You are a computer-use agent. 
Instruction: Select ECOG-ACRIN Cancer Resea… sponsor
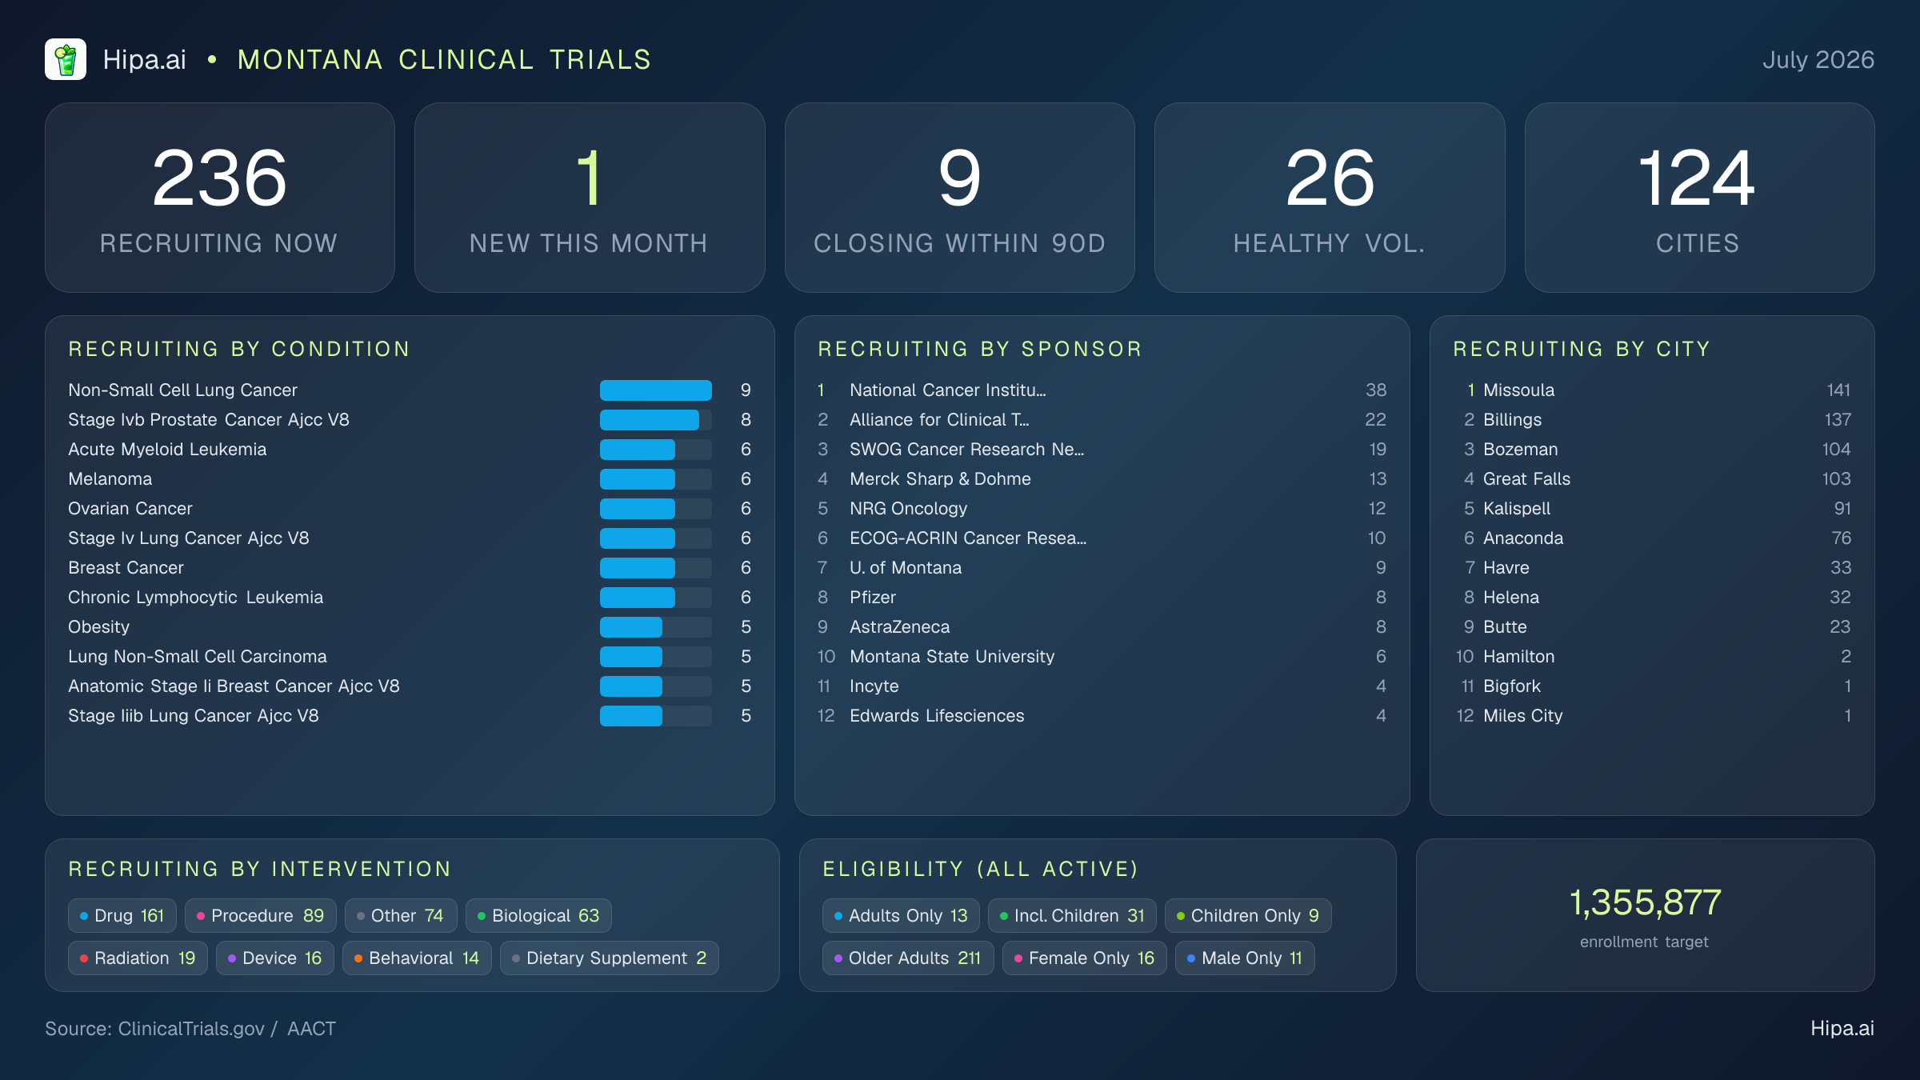coord(1102,538)
